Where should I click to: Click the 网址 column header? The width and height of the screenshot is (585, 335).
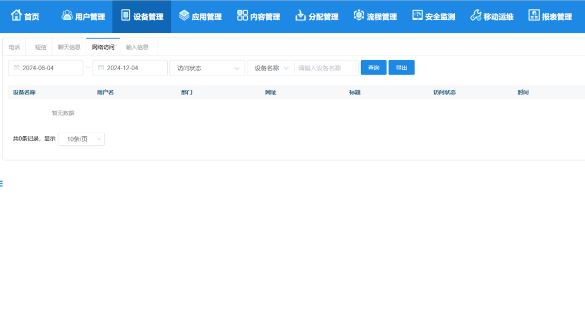click(271, 92)
